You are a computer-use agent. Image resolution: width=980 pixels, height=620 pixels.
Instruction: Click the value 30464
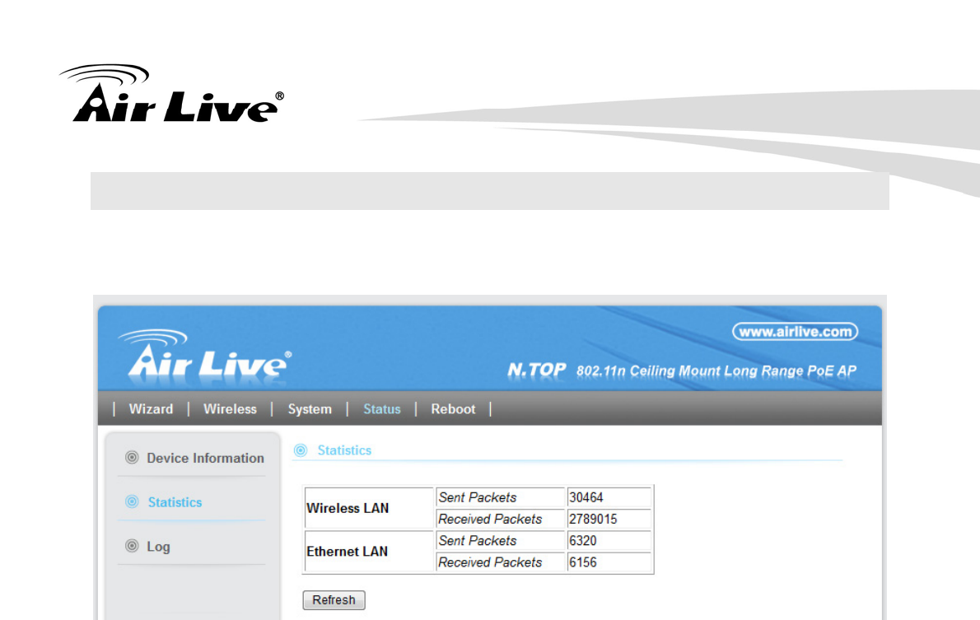[586, 497]
